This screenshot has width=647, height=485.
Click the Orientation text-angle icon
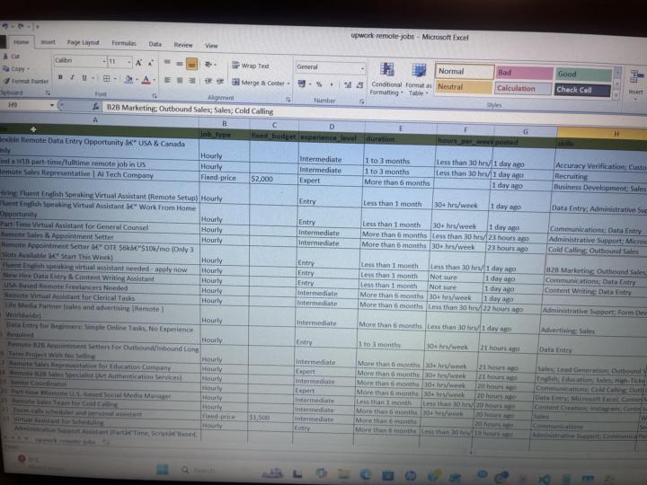pyautogui.click(x=208, y=65)
